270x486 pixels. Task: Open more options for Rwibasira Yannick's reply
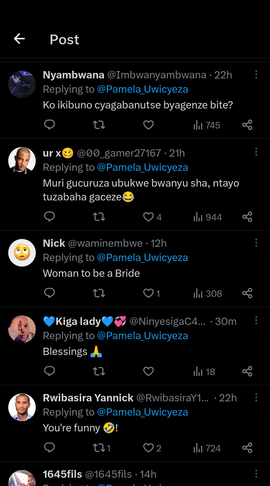(256, 398)
